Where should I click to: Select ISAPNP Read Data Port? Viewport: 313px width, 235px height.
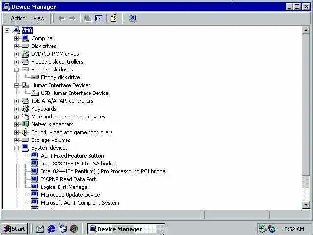pos(68,179)
